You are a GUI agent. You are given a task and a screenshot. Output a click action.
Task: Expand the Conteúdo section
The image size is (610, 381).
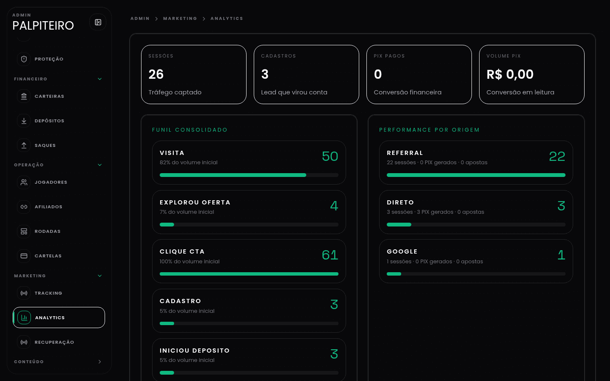pyautogui.click(x=100, y=362)
